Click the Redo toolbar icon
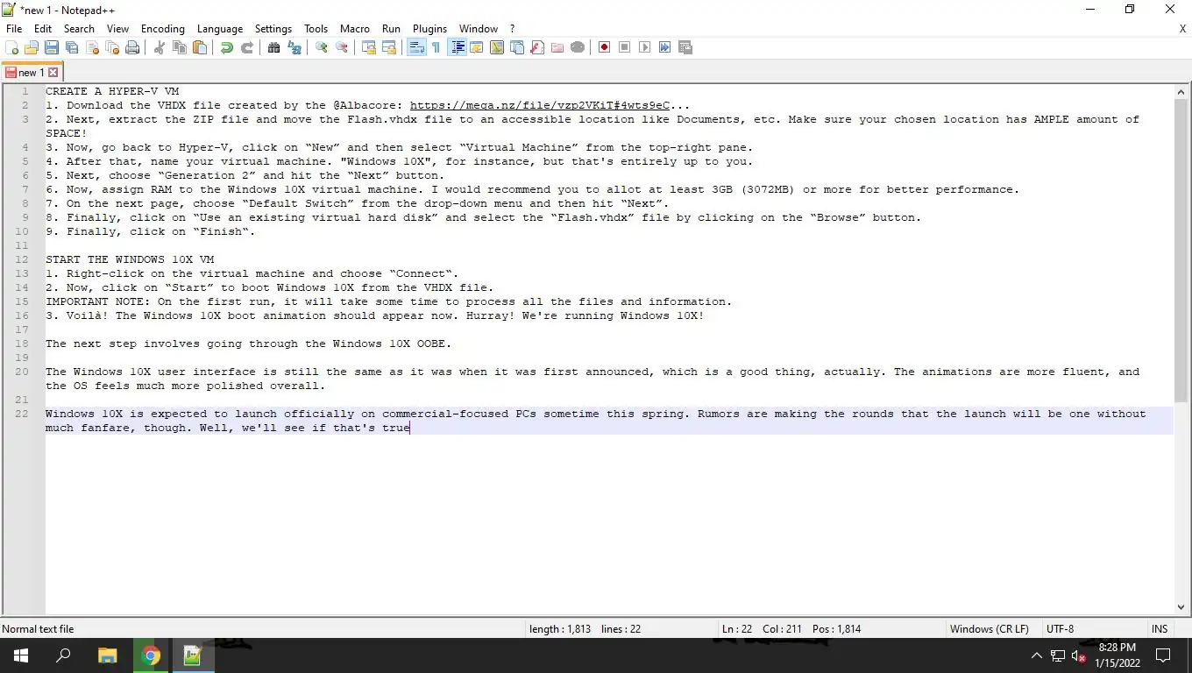The width and height of the screenshot is (1192, 673). click(247, 47)
